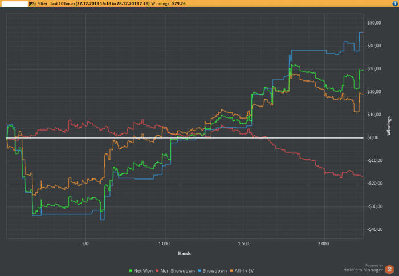
Task: Click the 1 000 hands x-axis label
Action: click(164, 243)
